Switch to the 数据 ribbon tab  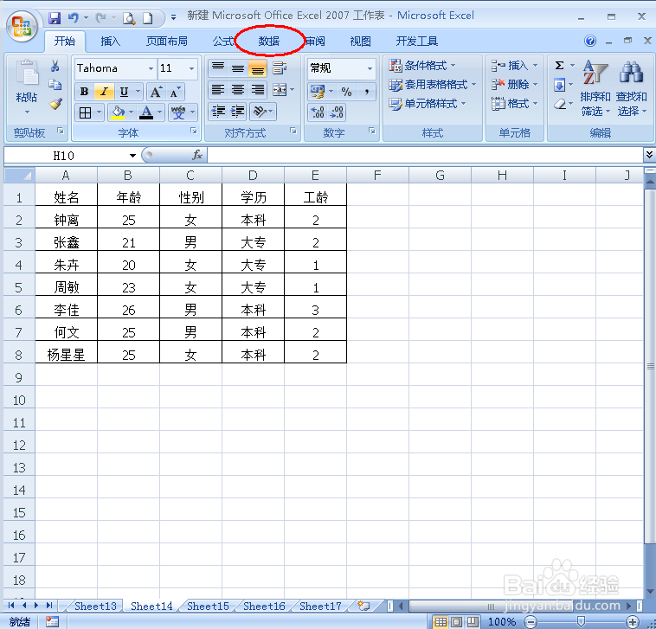(x=269, y=41)
